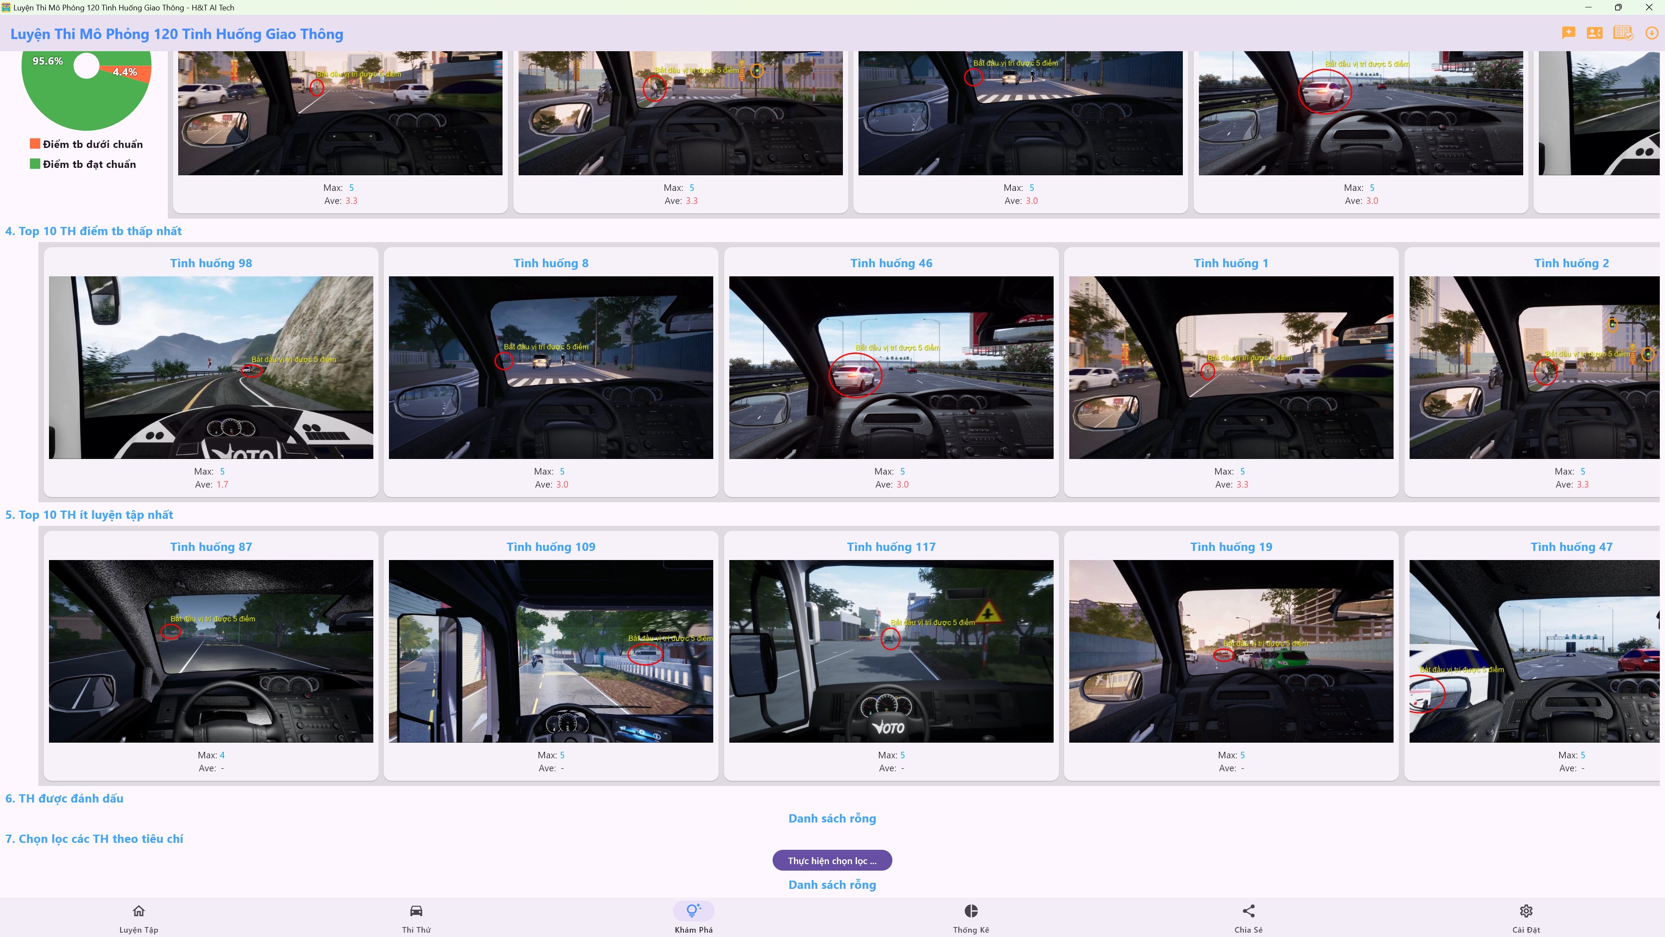Click 'Danh sách rỗng' below the filter button

(832, 885)
